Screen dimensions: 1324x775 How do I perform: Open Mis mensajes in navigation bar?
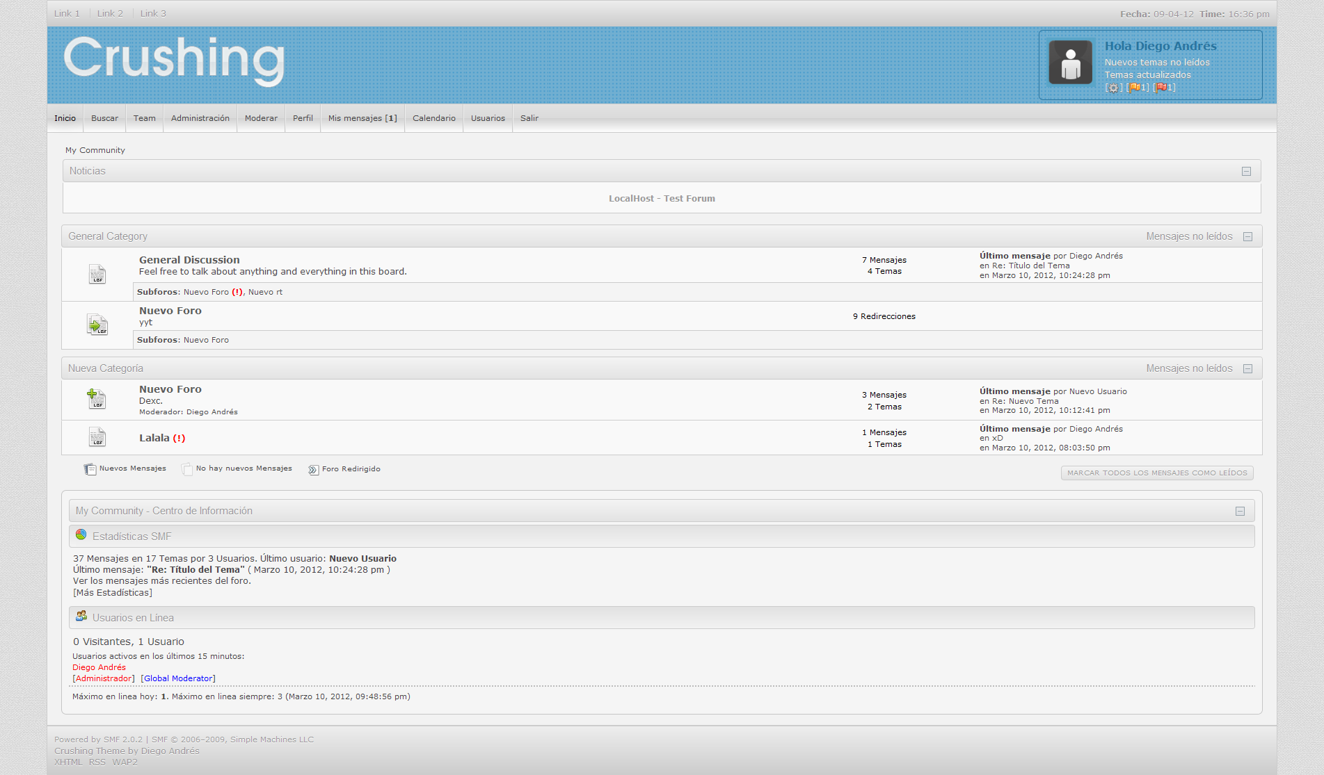pos(362,118)
